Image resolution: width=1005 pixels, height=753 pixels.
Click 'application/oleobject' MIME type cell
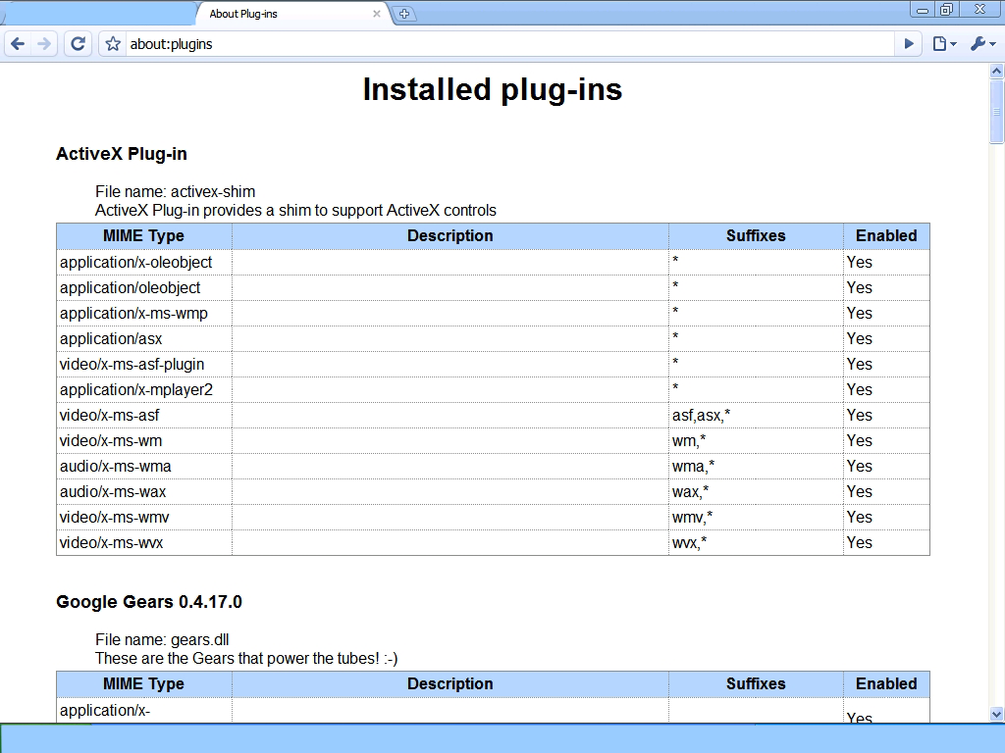[144, 287]
